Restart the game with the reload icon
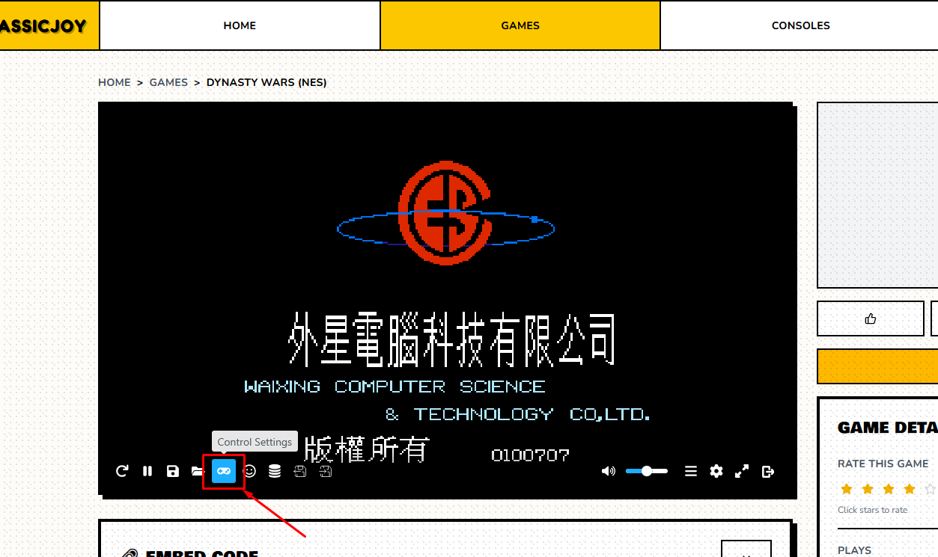 (x=122, y=471)
